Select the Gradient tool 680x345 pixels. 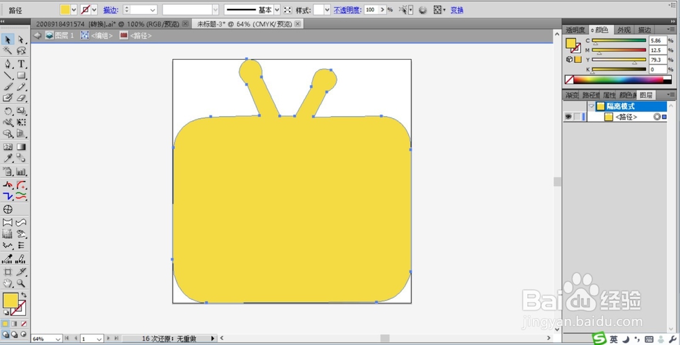[x=21, y=147]
